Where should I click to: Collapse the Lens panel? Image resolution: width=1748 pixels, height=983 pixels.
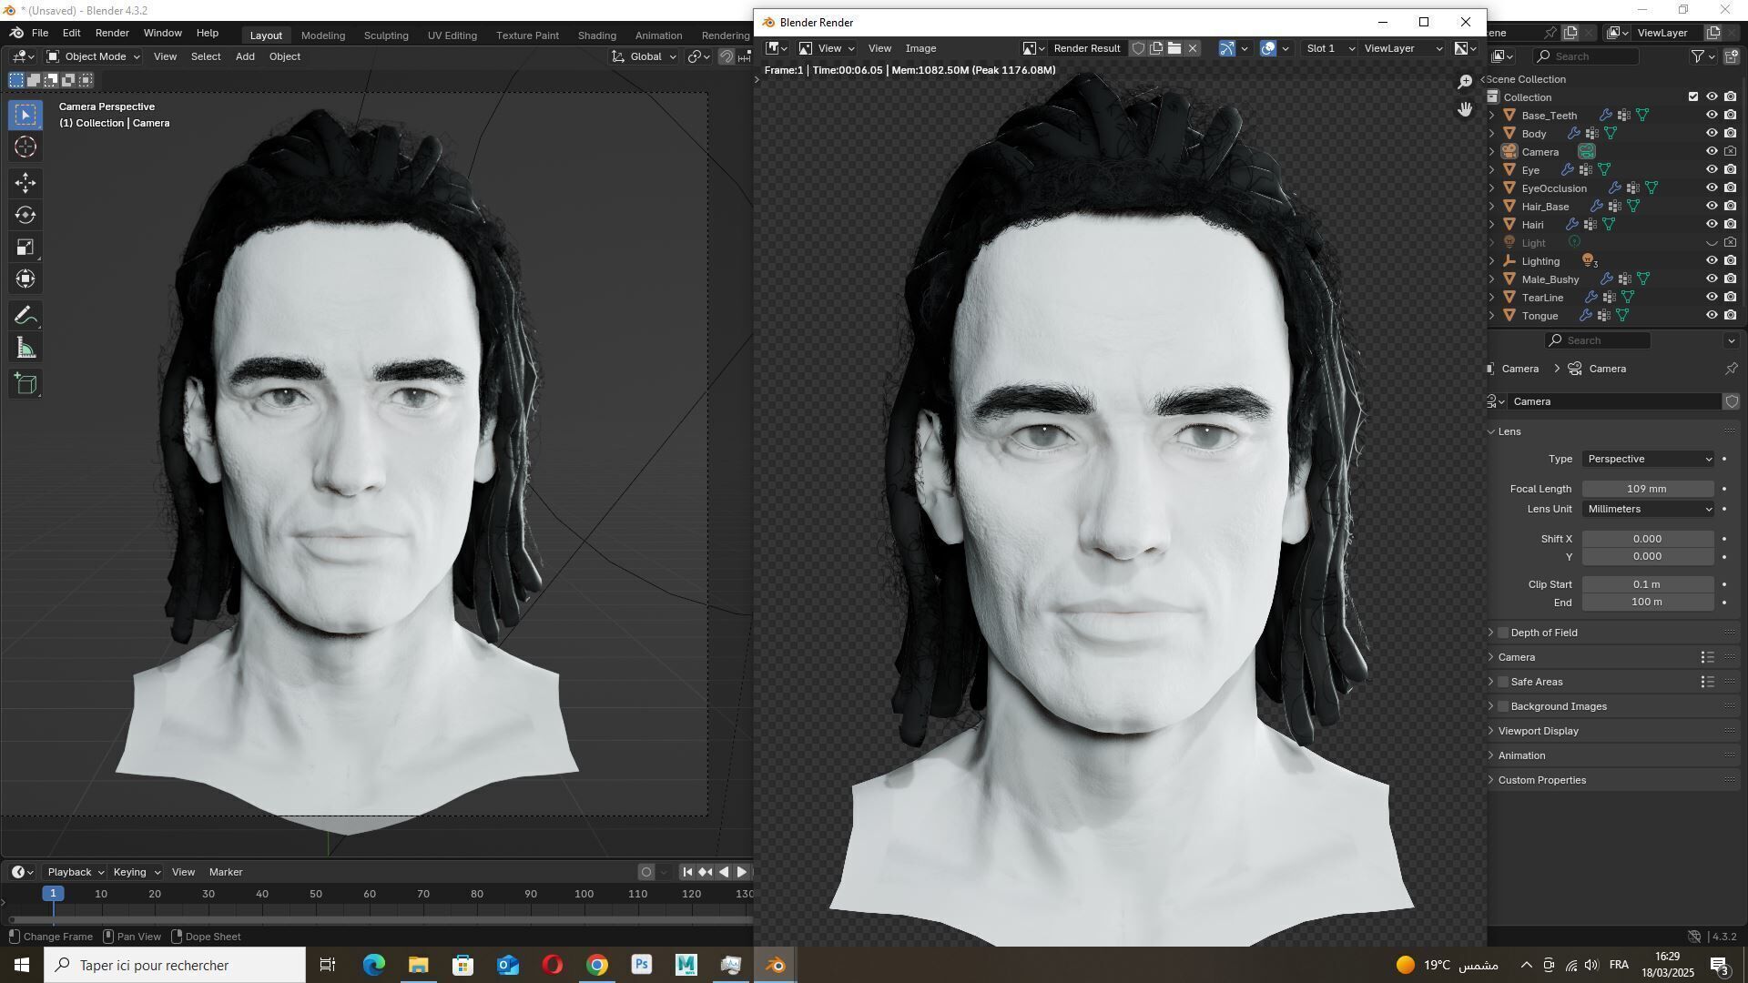tap(1509, 431)
